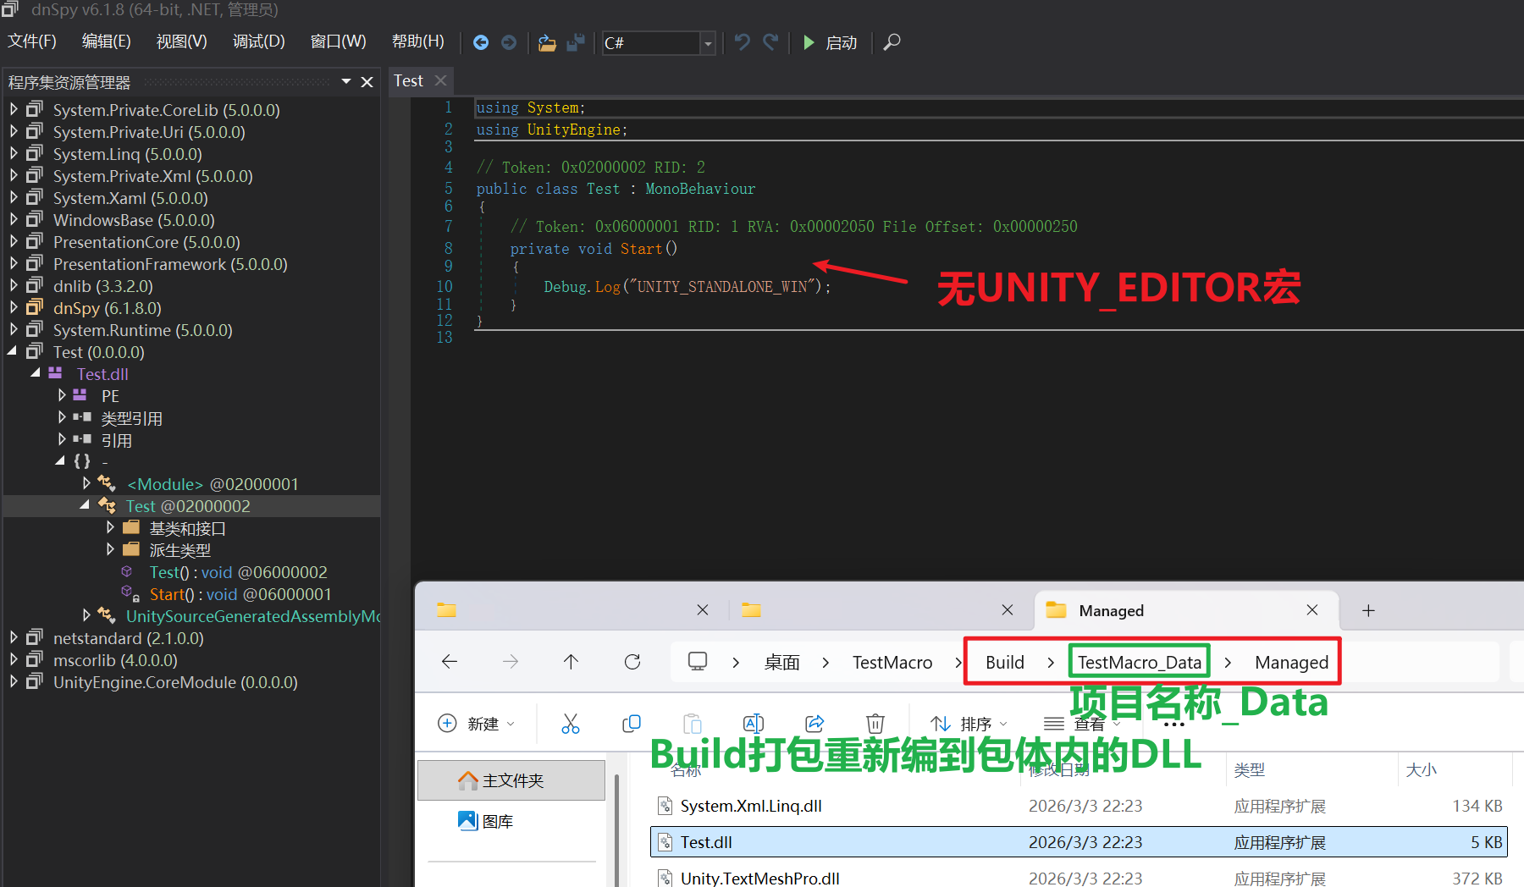1524x887 pixels.
Task: Expand the System.Linq assembly node
Action: [14, 154]
